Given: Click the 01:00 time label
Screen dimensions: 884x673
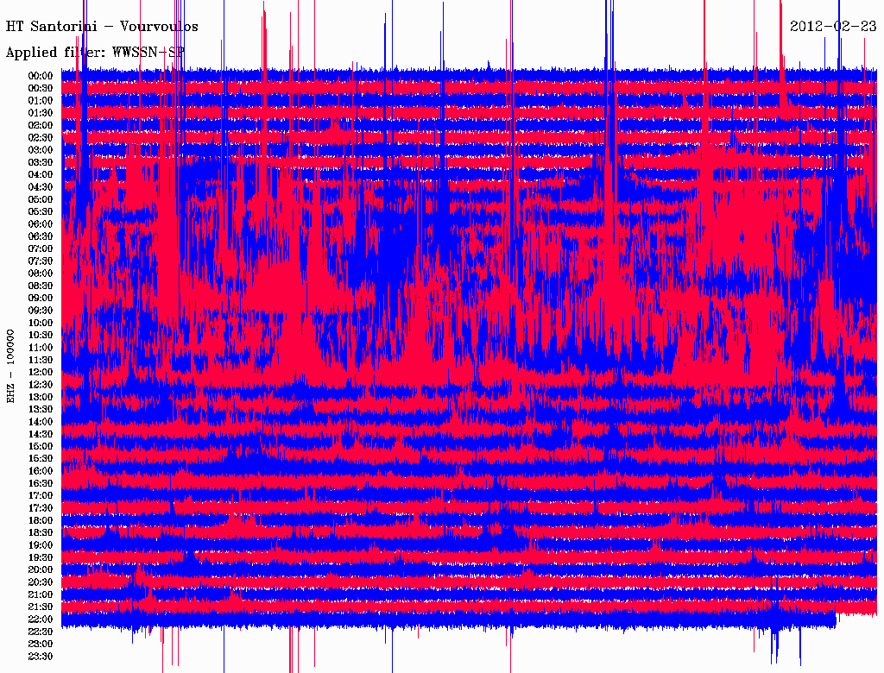Looking at the screenshot, I should (x=41, y=101).
